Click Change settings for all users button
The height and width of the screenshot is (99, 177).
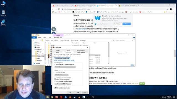point(62,88)
